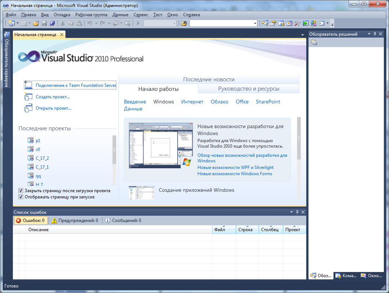Select the SharePoint category link
This screenshot has width=389, height=293.
[268, 102]
